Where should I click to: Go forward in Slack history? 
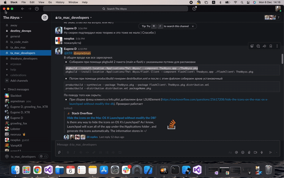(30, 9)
